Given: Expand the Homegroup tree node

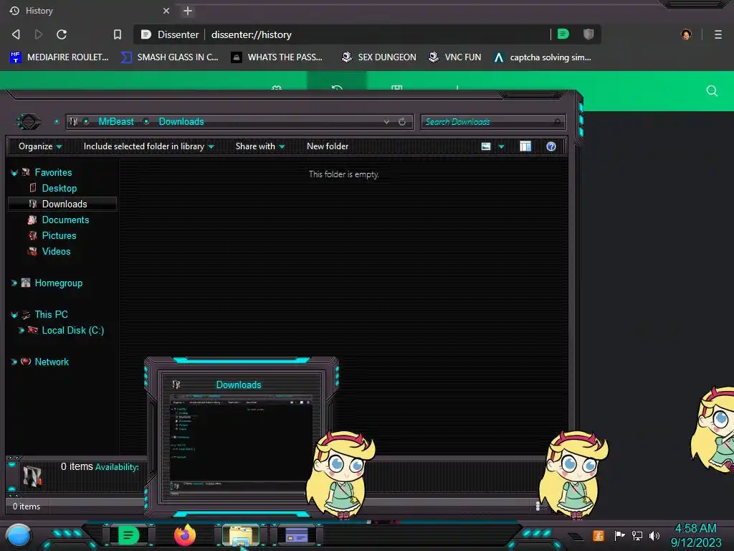Looking at the screenshot, I should [x=14, y=283].
